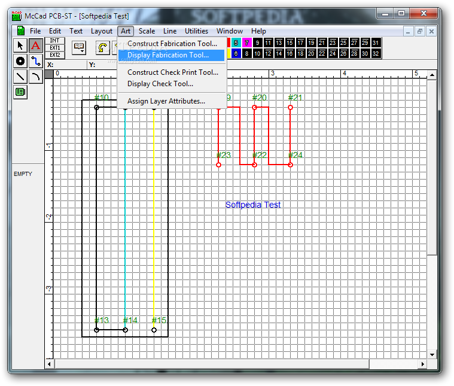
Task: Click the vertical scrollbar up arrow
Action: [432, 75]
